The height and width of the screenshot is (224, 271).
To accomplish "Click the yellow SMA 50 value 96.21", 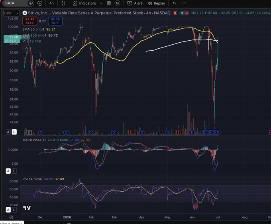I will (x=51, y=30).
